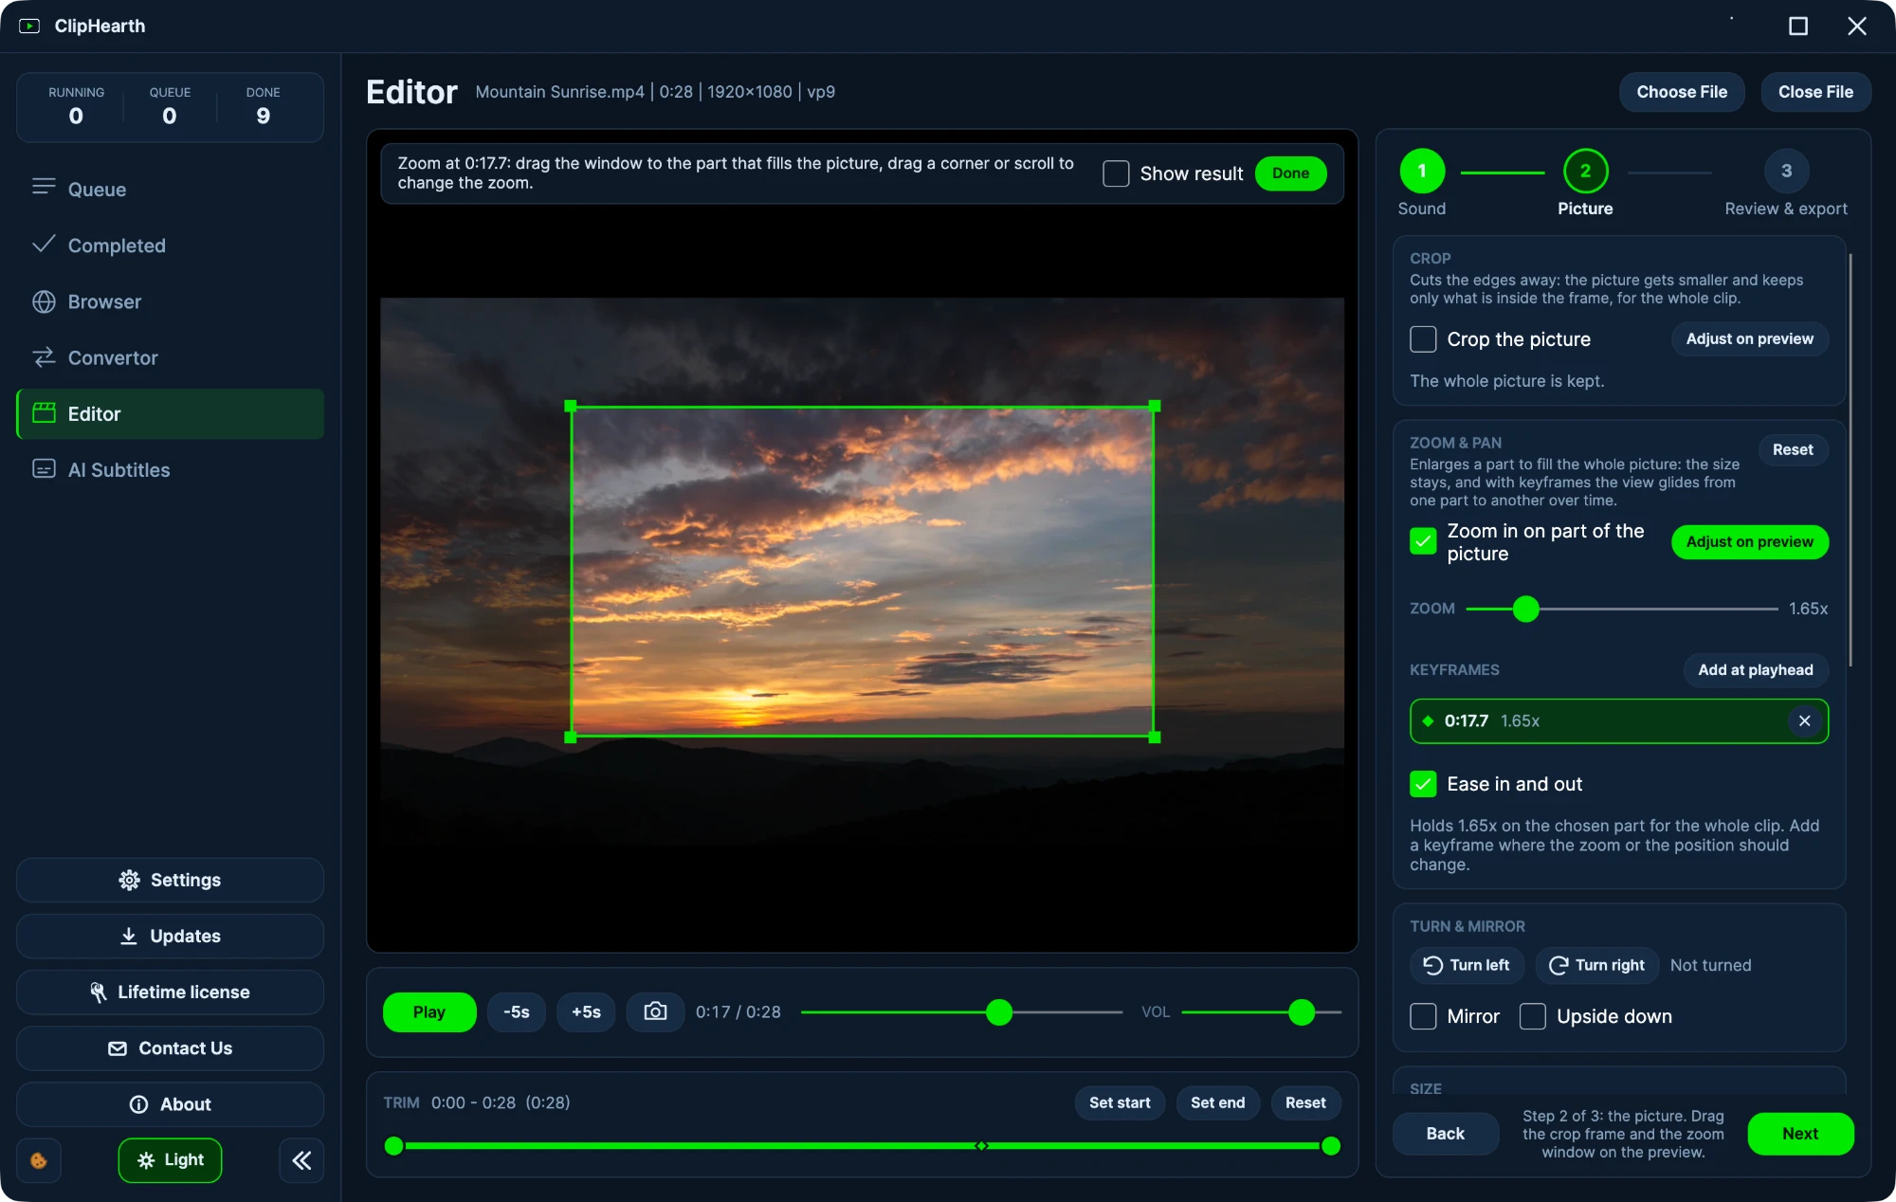Select the keyframe diamond on the trim timeline

click(982, 1146)
